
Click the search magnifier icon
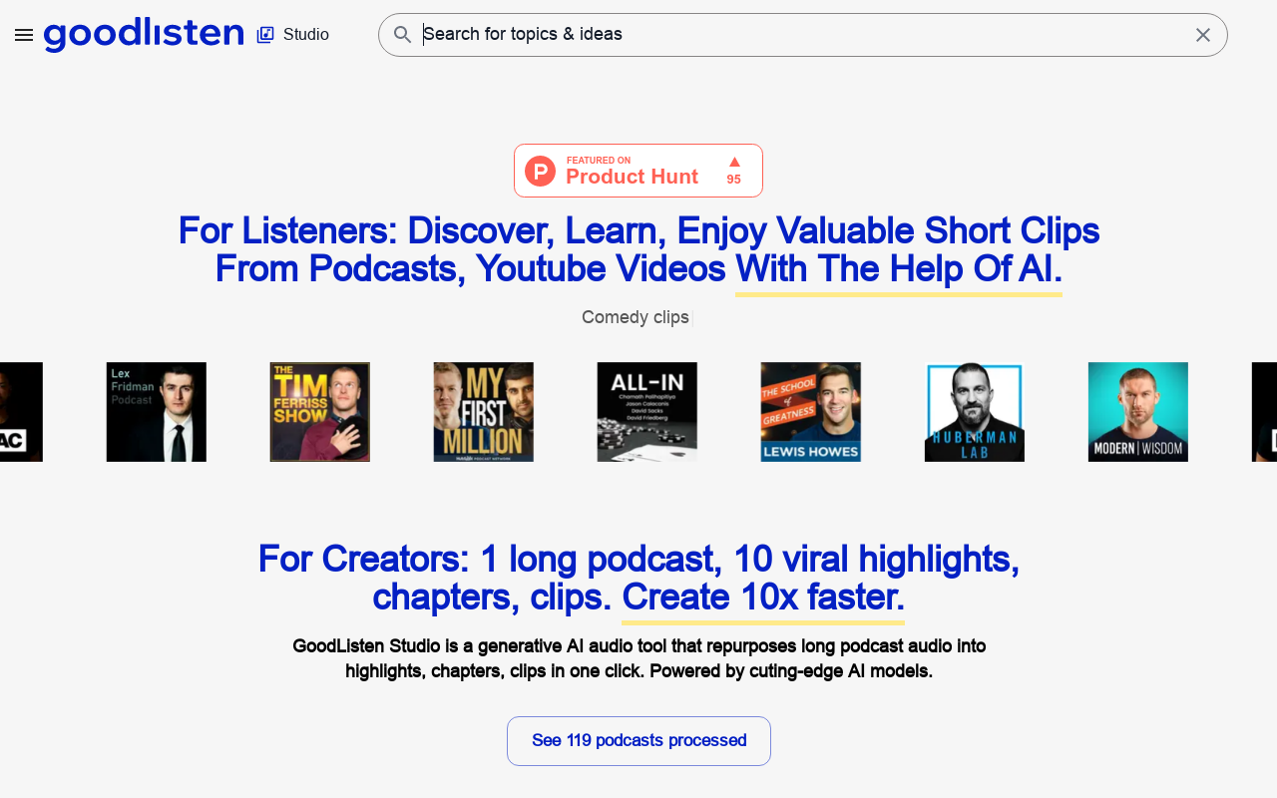[x=403, y=35]
